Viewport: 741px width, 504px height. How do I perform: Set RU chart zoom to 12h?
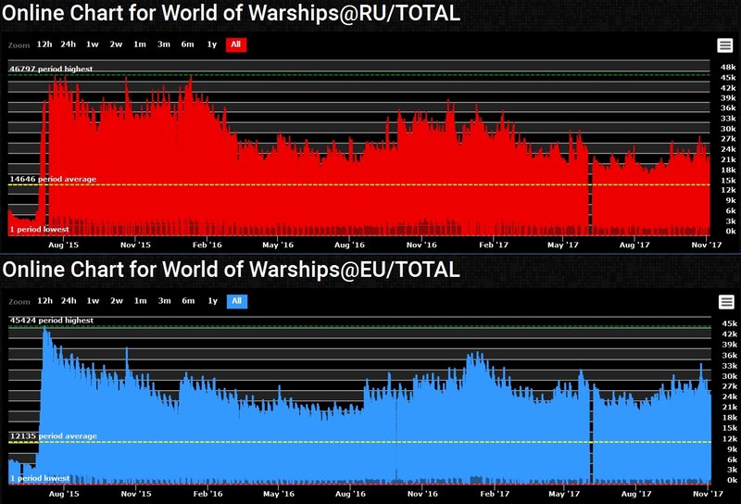click(44, 44)
